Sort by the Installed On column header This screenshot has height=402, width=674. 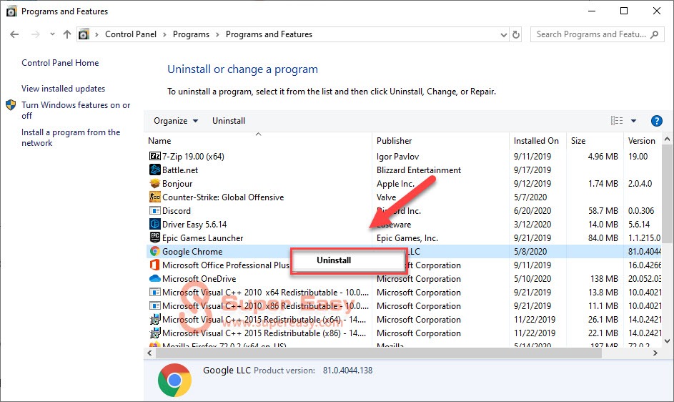536,141
